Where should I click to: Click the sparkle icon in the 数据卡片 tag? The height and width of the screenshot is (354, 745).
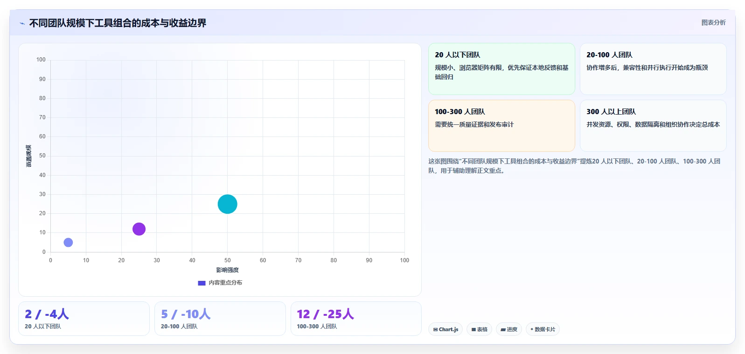[x=532, y=329]
